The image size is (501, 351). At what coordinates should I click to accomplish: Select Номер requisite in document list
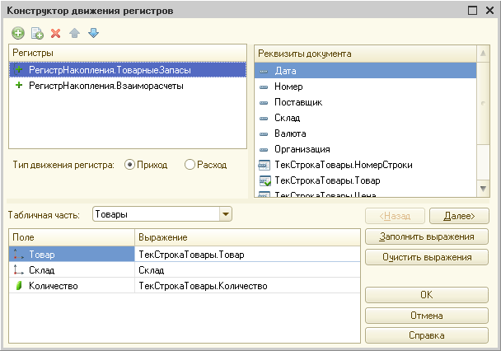[x=366, y=87]
